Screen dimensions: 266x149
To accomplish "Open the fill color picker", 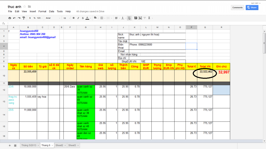I will (x=95, y=18).
